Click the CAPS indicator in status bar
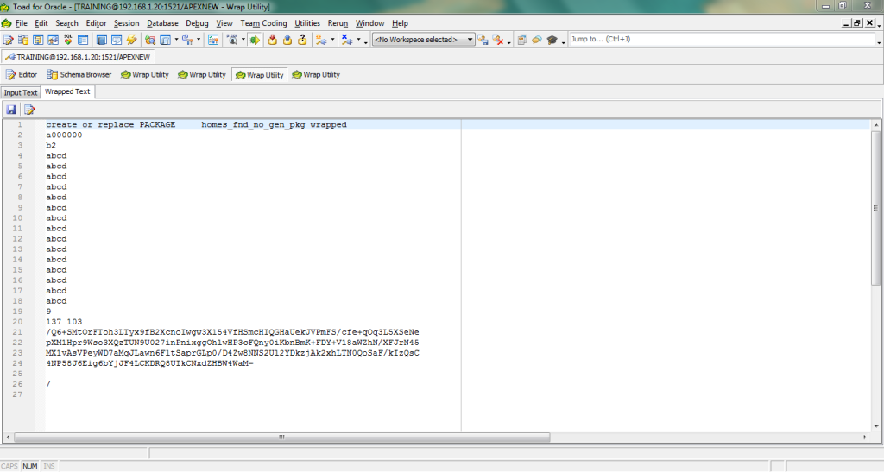The height and width of the screenshot is (472, 884). pyautogui.click(x=9, y=466)
